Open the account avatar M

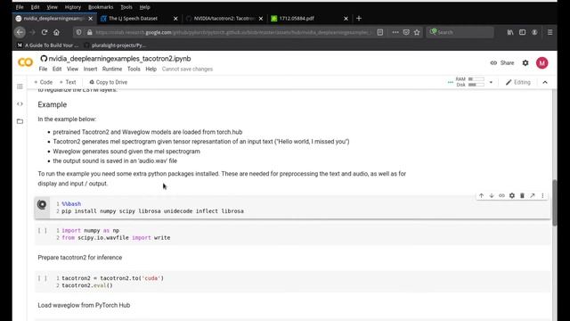tap(542, 63)
